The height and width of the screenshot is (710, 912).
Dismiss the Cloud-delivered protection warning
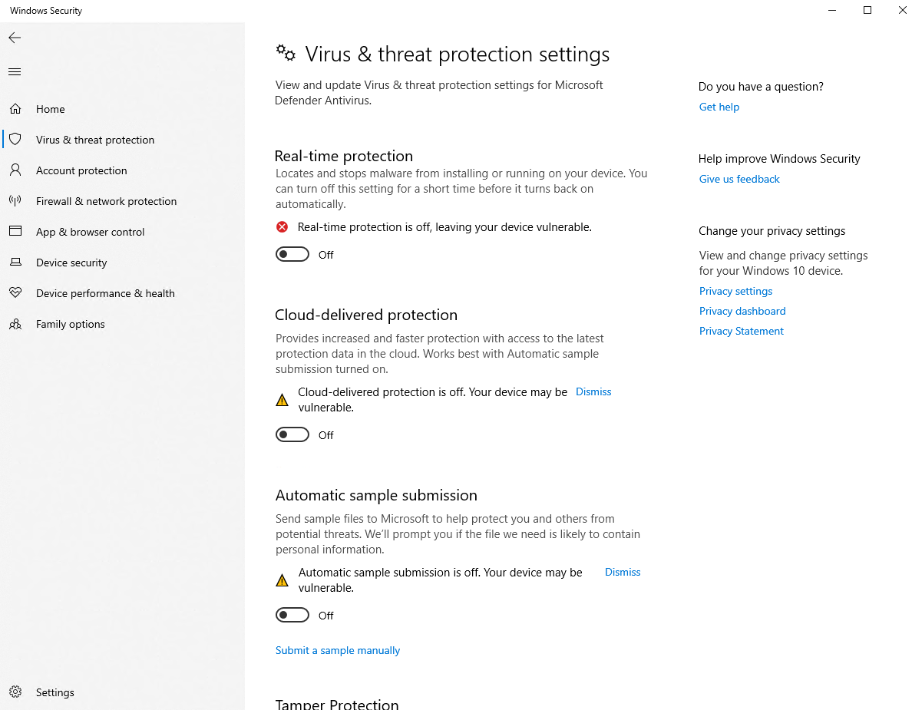tap(593, 392)
